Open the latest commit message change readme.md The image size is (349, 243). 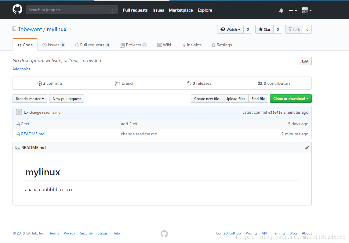click(x=45, y=113)
